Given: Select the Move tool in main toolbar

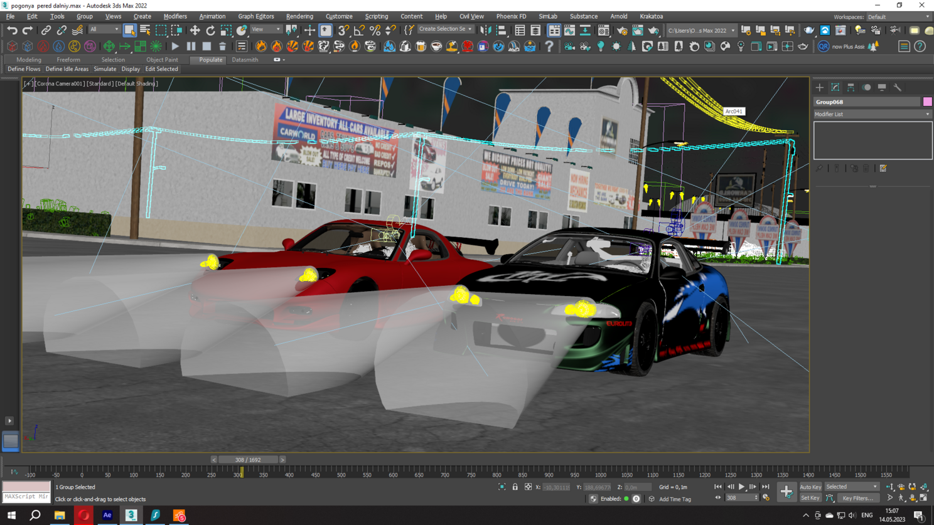Looking at the screenshot, I should [195, 30].
